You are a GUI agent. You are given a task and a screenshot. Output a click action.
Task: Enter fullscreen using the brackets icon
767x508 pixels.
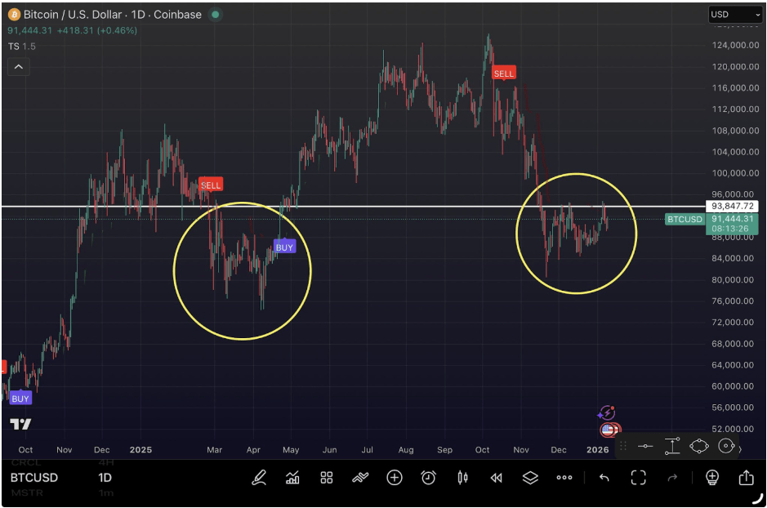tap(638, 478)
